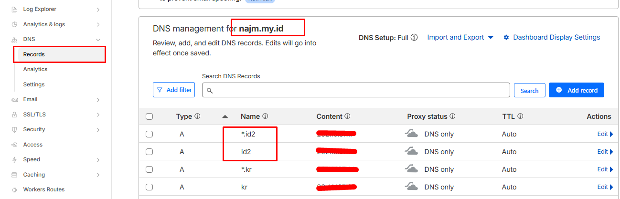Click the Search button
The width and height of the screenshot is (620, 199).
point(529,91)
